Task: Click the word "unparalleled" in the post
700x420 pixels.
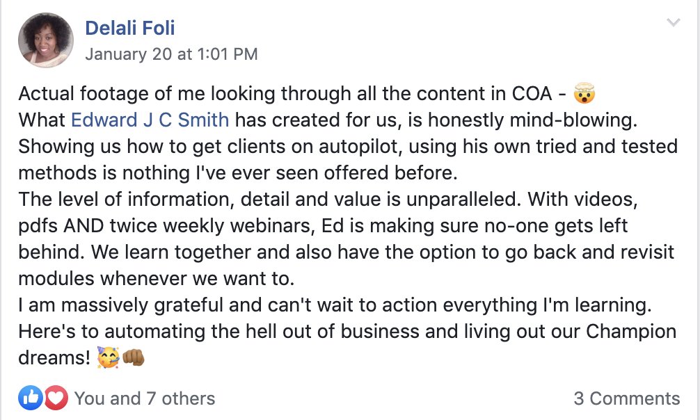Action: (455, 200)
